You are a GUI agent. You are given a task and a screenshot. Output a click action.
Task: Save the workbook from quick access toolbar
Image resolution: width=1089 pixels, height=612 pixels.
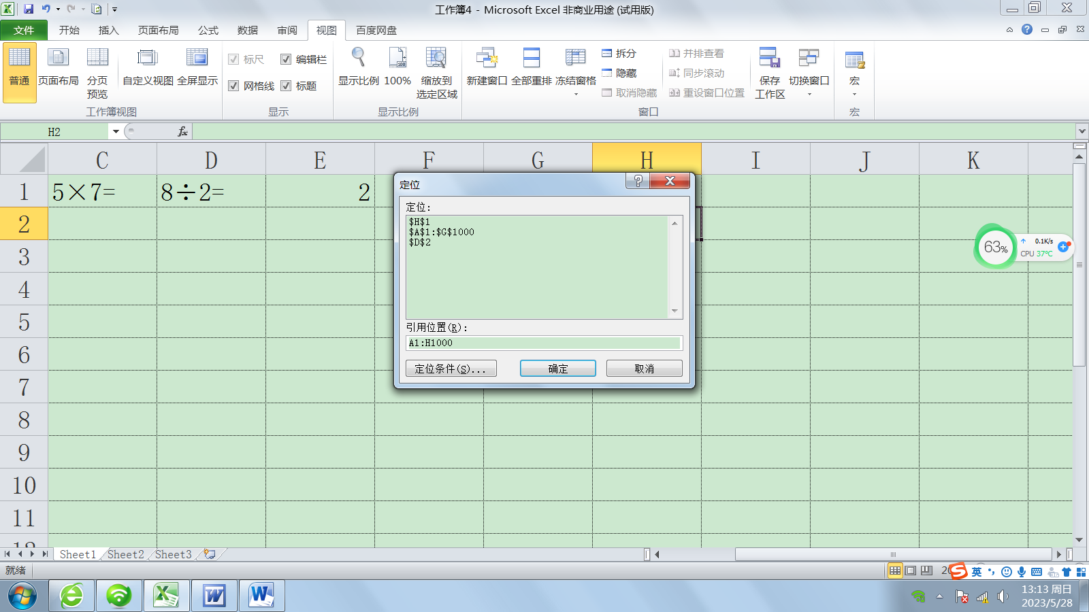click(29, 9)
